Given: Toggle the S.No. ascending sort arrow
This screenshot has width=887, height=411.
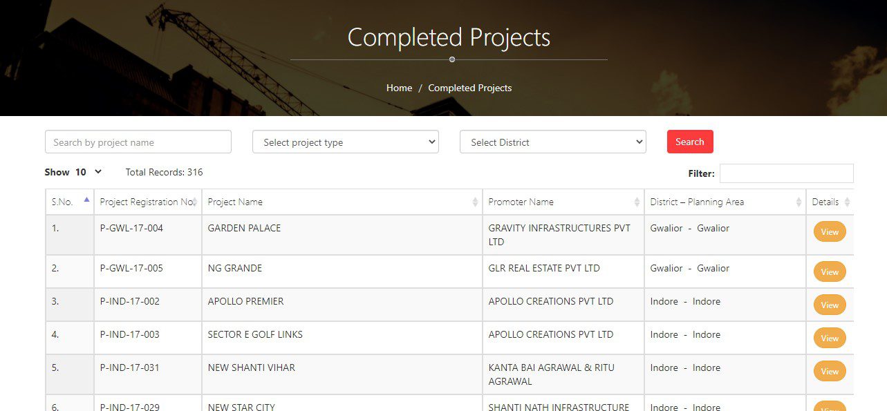Looking at the screenshot, I should (x=86, y=198).
